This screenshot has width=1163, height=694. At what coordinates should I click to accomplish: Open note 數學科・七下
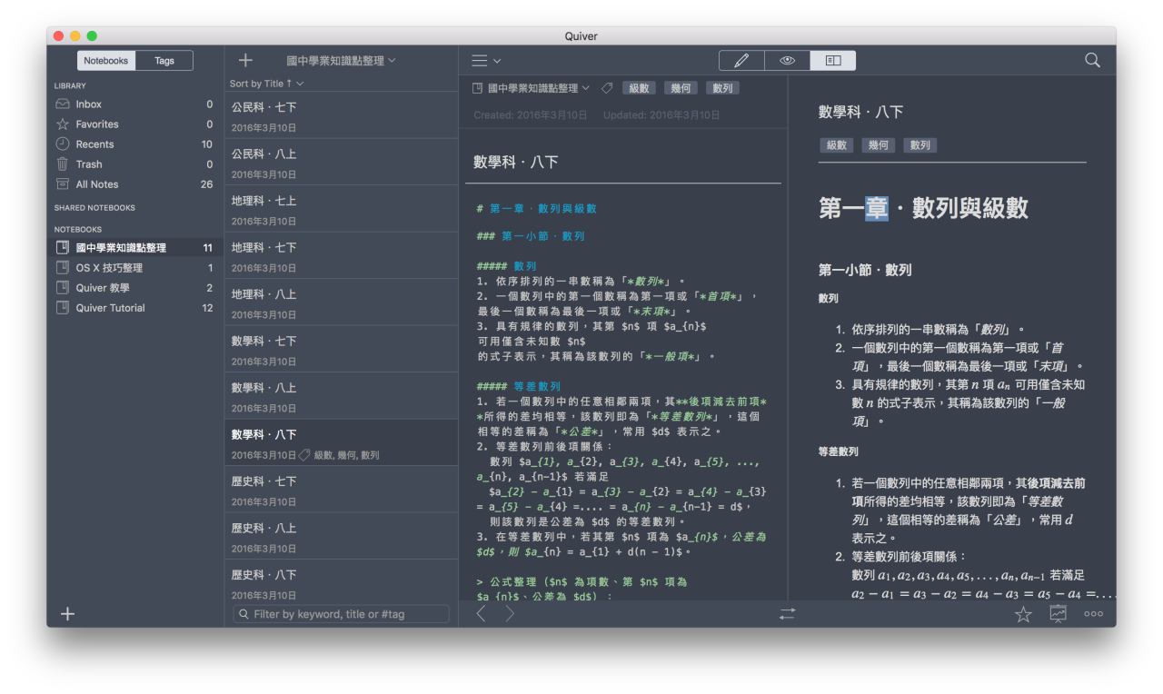341,350
